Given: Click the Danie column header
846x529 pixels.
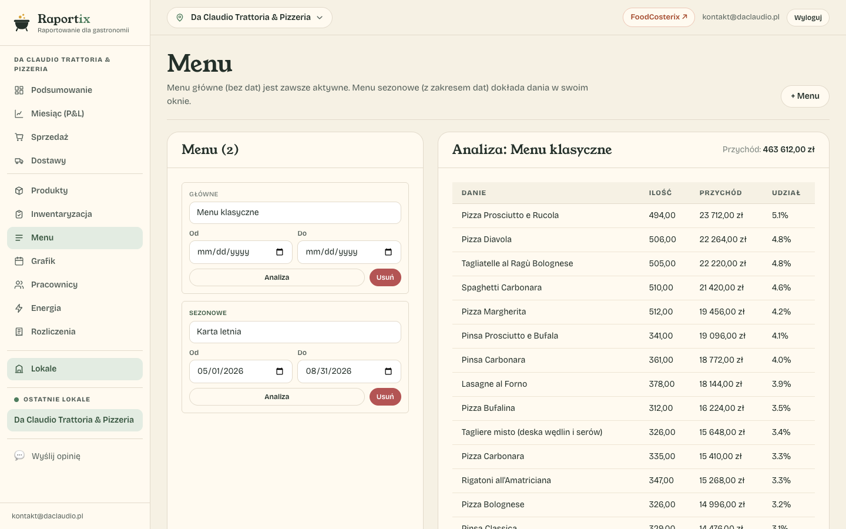Looking at the screenshot, I should coord(474,193).
